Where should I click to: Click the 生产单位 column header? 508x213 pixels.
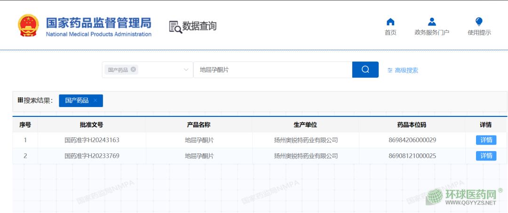tap(305, 125)
